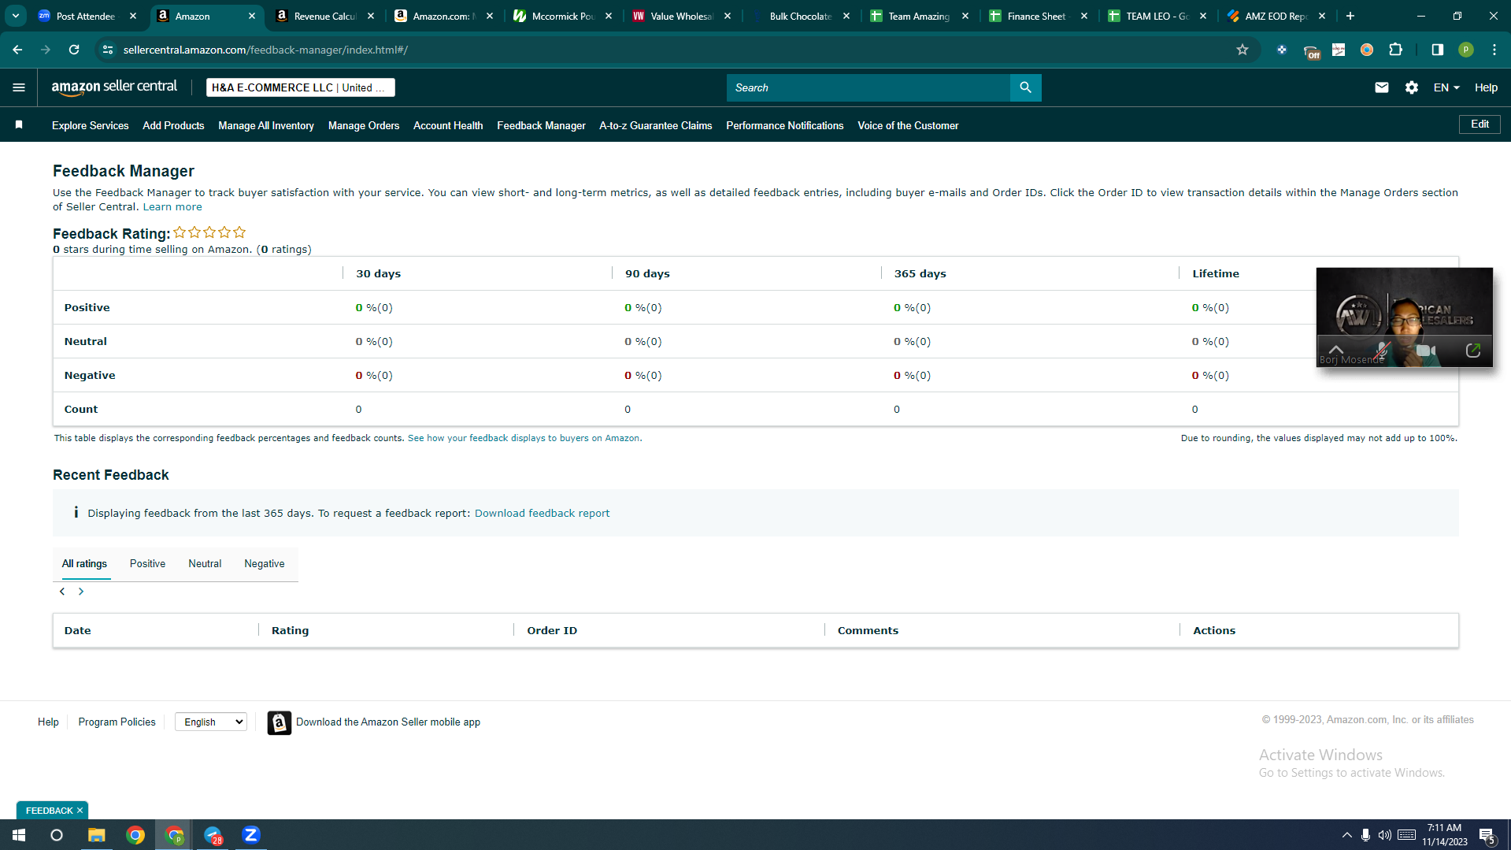Screen dimensions: 1511x850
Task: Bookmark this page with the star icon
Action: pos(1243,50)
